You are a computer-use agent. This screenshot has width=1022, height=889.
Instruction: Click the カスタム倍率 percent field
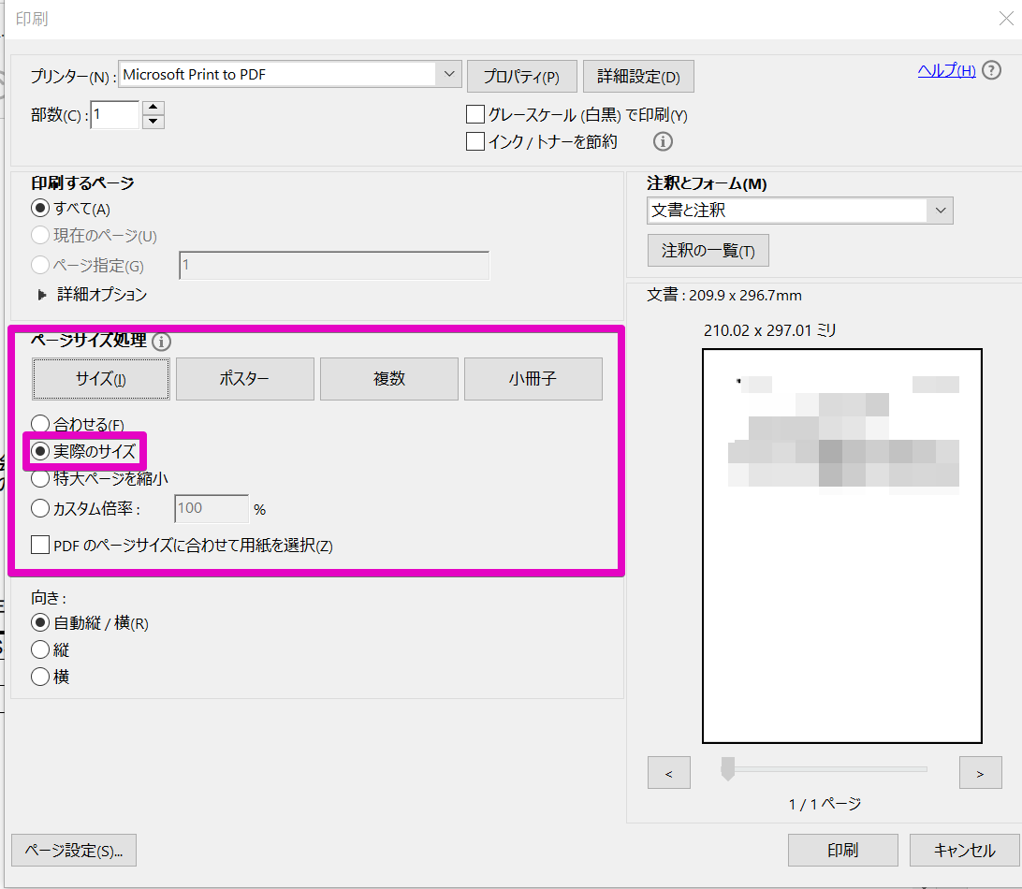pyautogui.click(x=212, y=508)
